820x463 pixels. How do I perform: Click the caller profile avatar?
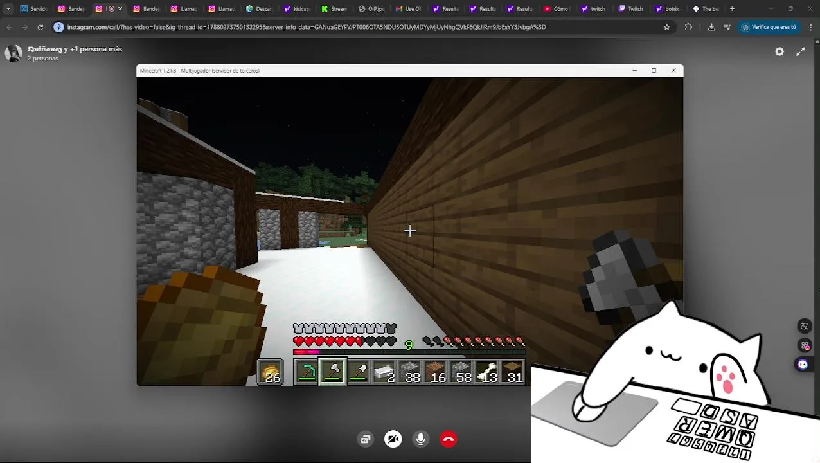[x=13, y=53]
